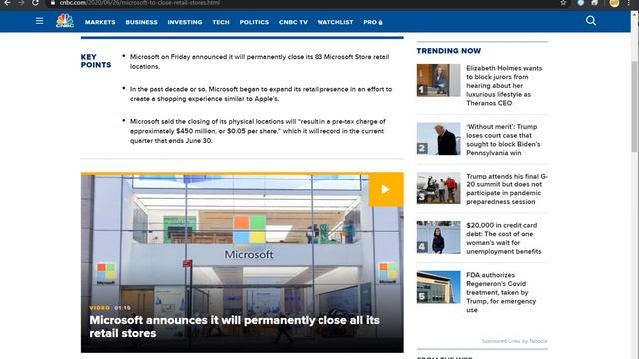
Task: Open the site search magnifier icon
Action: [591, 21]
